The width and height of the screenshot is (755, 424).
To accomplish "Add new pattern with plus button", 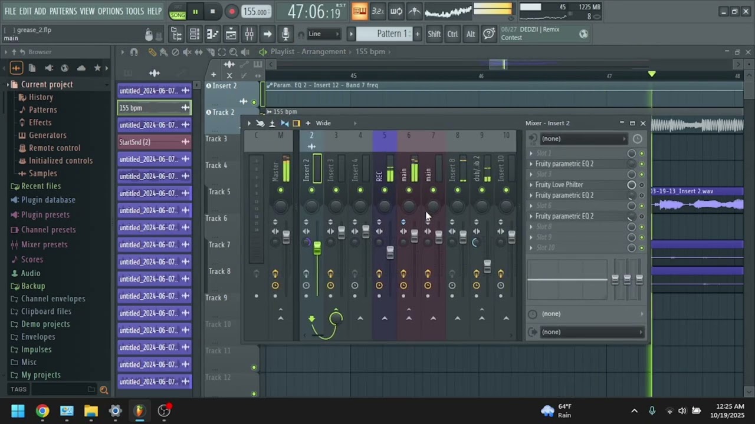I will (x=417, y=34).
